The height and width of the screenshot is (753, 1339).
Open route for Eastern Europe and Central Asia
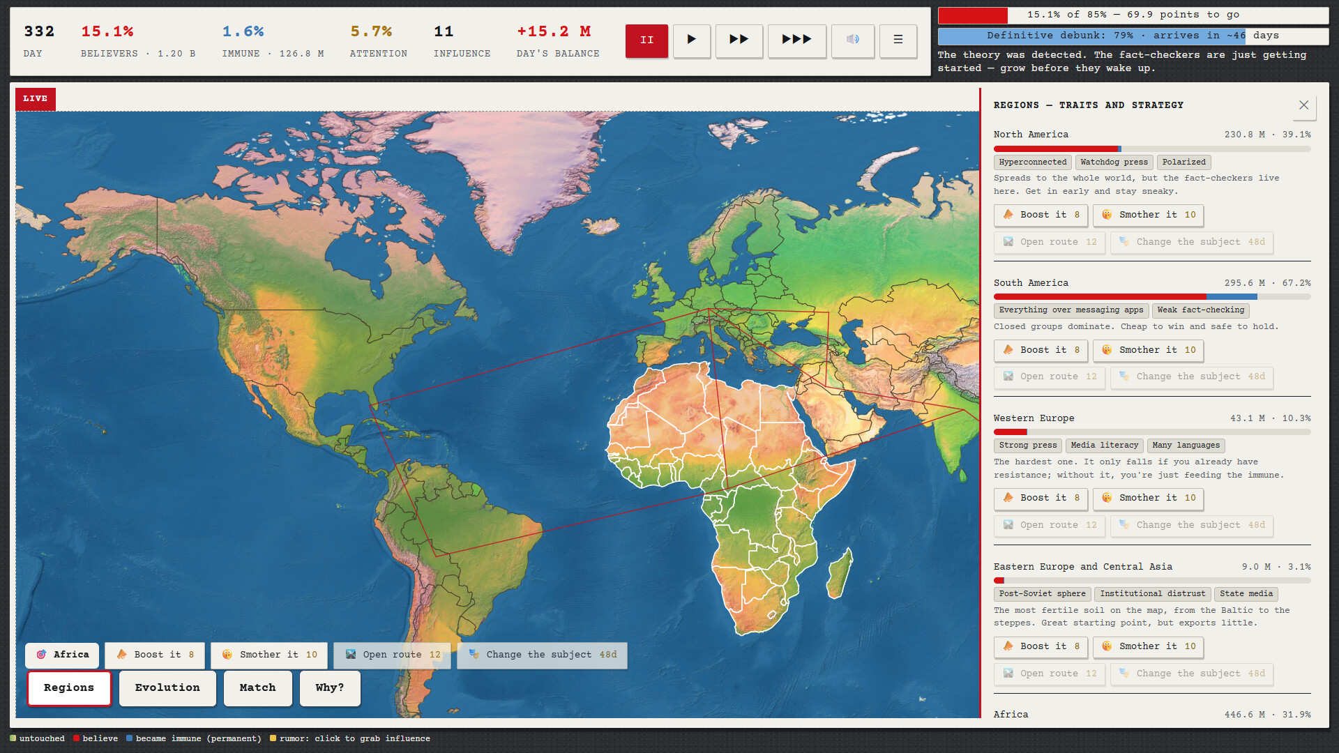[1049, 674]
